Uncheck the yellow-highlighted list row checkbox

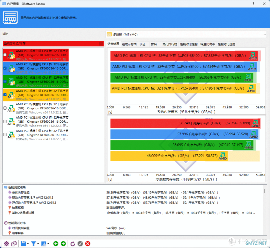[5, 95]
